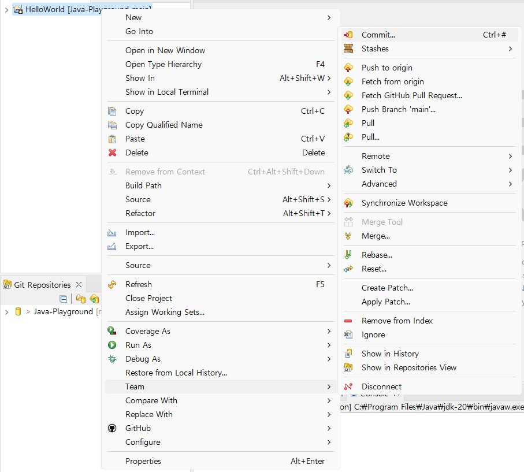
Task: Open the Compare With submenu
Action: [221, 400]
